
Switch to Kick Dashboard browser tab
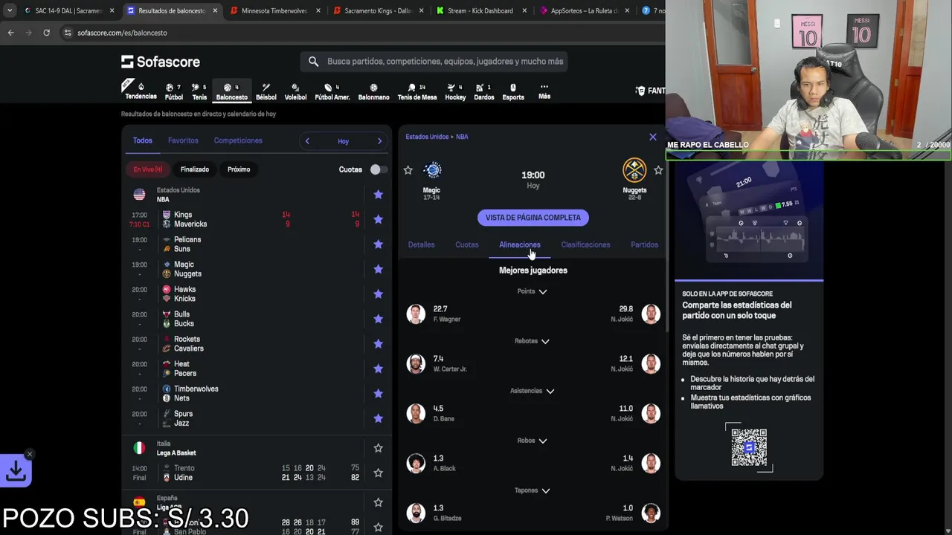480,10
